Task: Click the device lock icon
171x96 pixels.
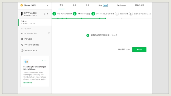Action: pos(45,14)
